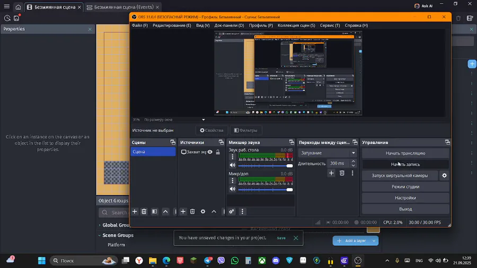Click Выход button in OBS
Image resolution: width=477 pixels, height=268 pixels.
405,209
